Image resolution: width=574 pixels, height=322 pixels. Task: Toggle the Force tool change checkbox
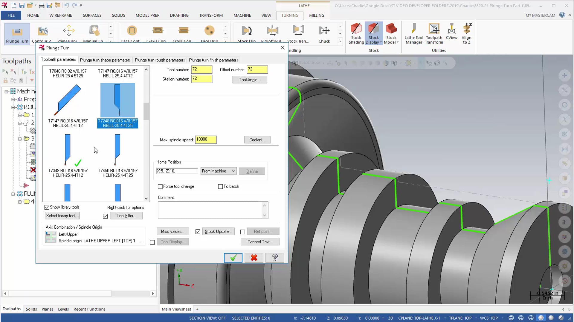coord(160,186)
